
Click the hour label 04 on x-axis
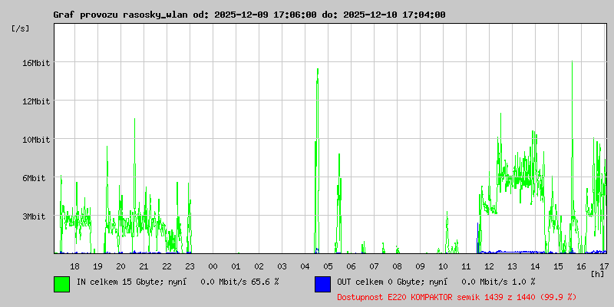pos(305,266)
